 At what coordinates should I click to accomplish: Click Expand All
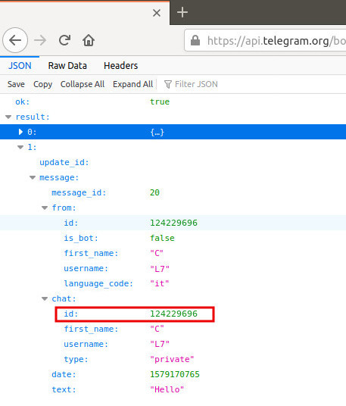132,84
